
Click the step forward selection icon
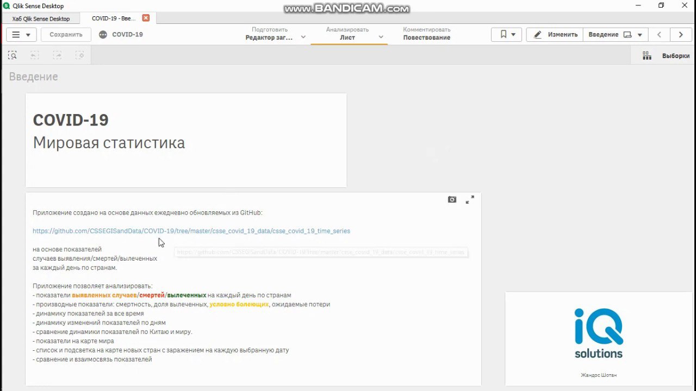tap(57, 55)
